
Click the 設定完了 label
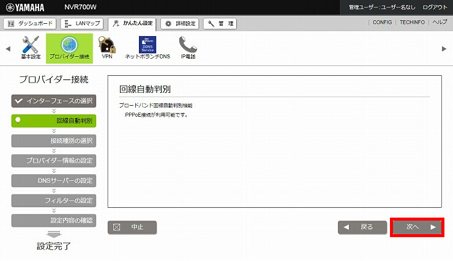click(x=54, y=246)
